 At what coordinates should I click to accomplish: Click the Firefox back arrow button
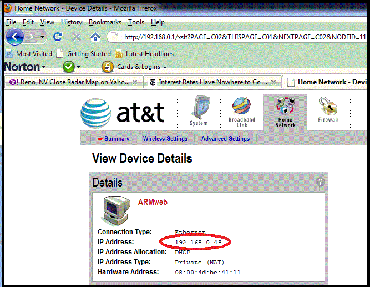(15, 37)
